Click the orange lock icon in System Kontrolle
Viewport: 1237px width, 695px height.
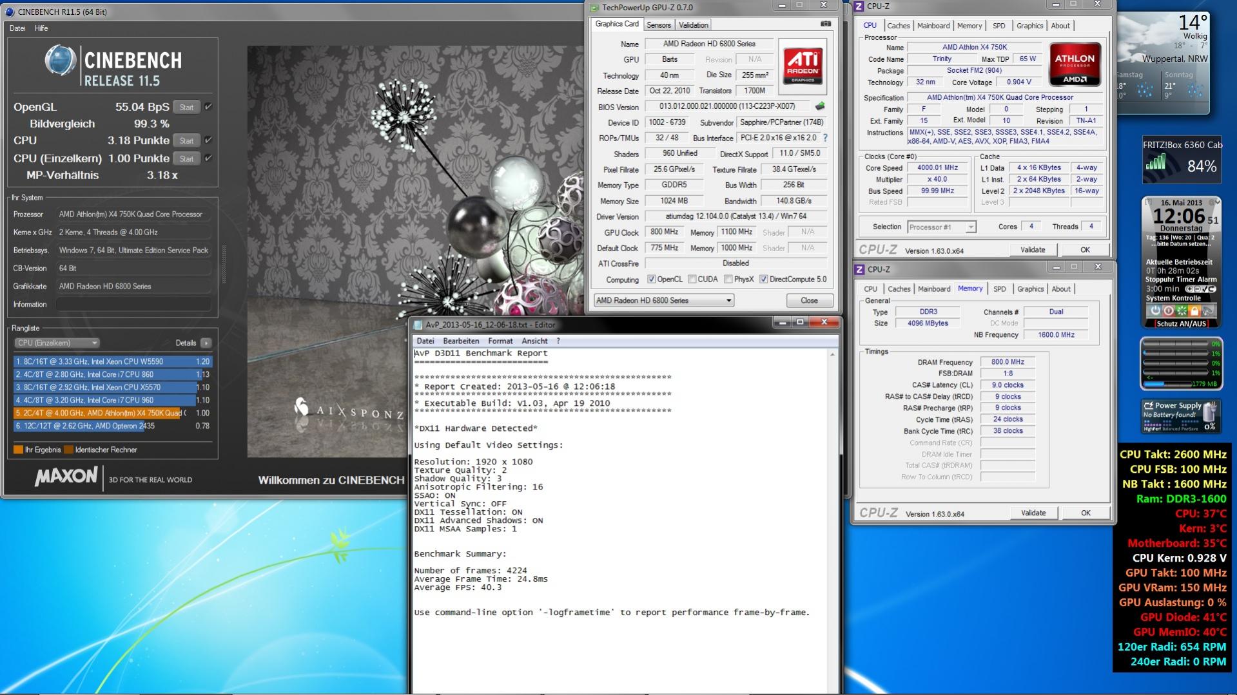(1194, 310)
